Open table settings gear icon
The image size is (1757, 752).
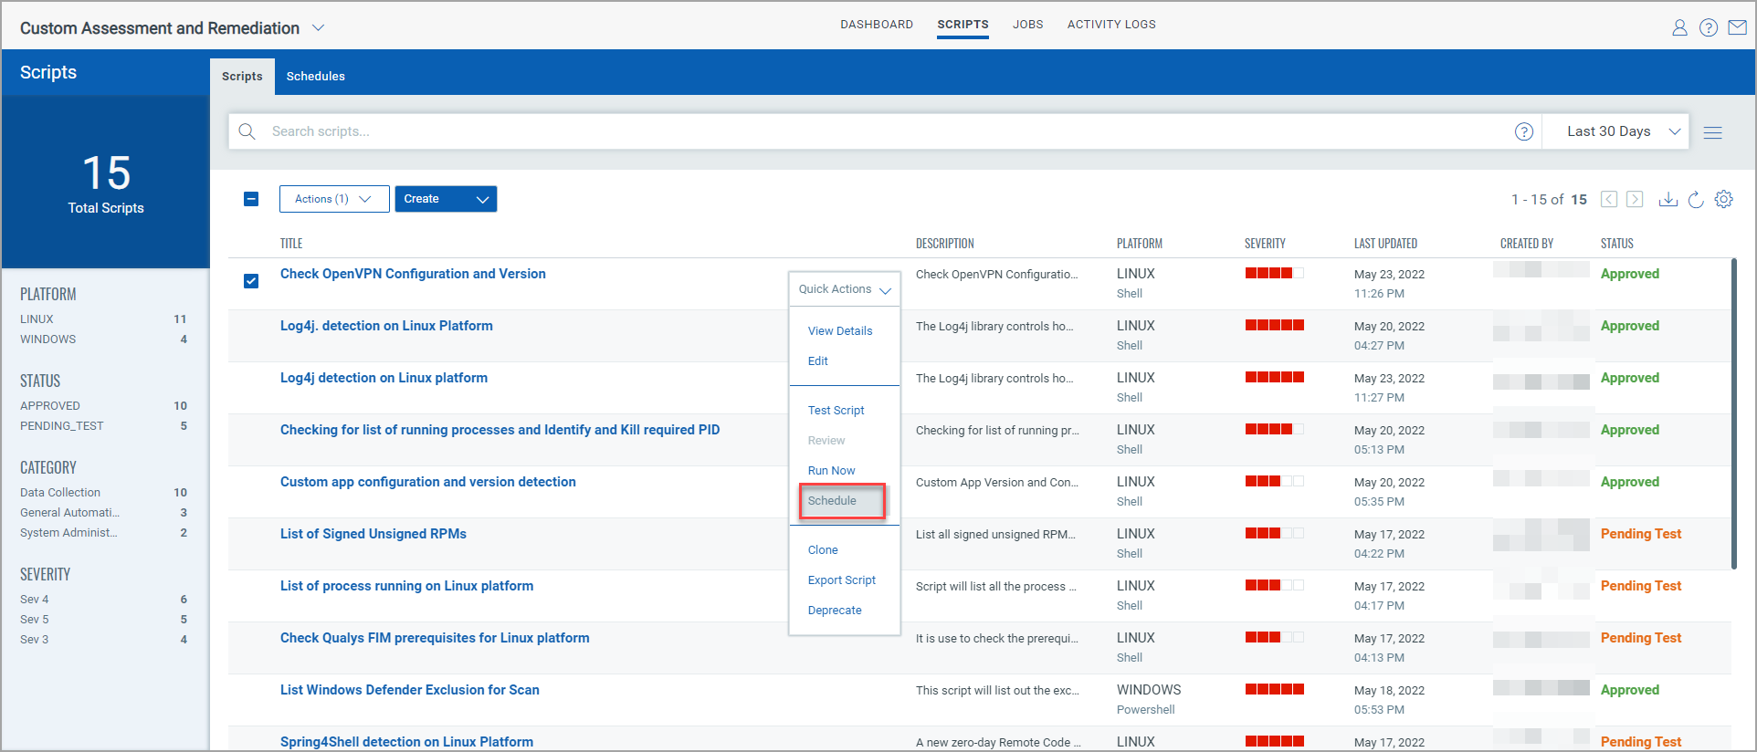coord(1724,199)
